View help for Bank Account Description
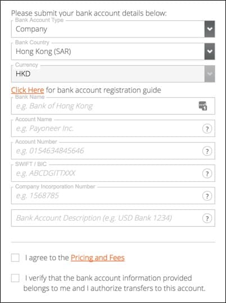Viewport: 226px width, 303px height. [x=207, y=218]
